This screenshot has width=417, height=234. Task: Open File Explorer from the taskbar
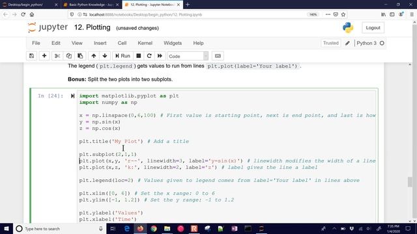tap(167, 228)
